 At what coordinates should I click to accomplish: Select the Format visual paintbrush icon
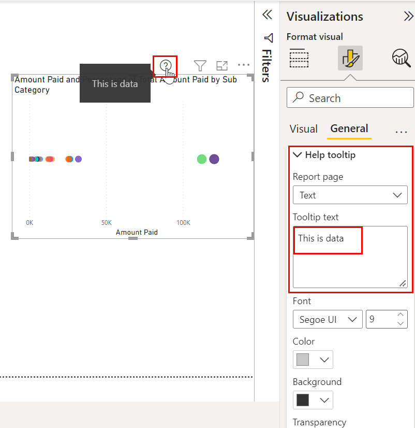point(350,58)
